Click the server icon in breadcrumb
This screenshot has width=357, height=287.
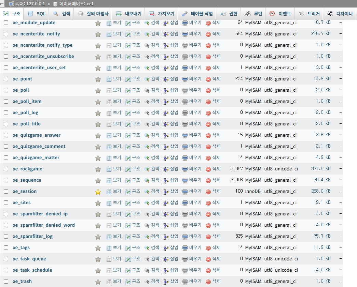[x=12, y=4]
